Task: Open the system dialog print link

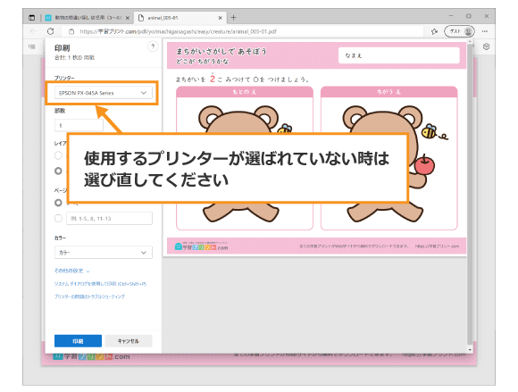Action: [x=100, y=284]
